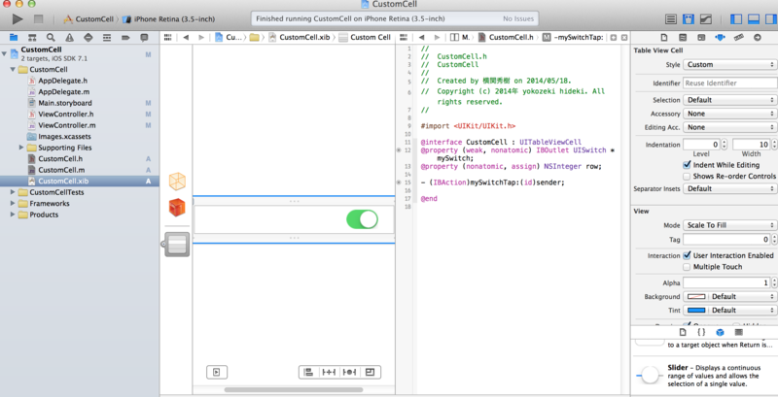This screenshot has width=778, height=397.
Task: Open the Editing Acc. dropdown
Action: click(x=730, y=127)
